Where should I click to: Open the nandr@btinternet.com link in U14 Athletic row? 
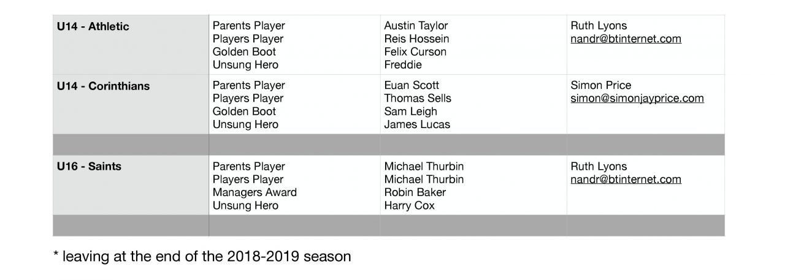click(626, 39)
